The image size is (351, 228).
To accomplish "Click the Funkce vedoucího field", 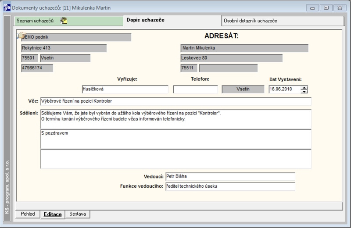I will [230, 186].
